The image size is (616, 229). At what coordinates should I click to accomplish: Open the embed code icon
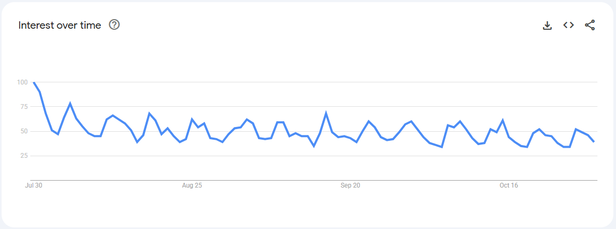(569, 25)
